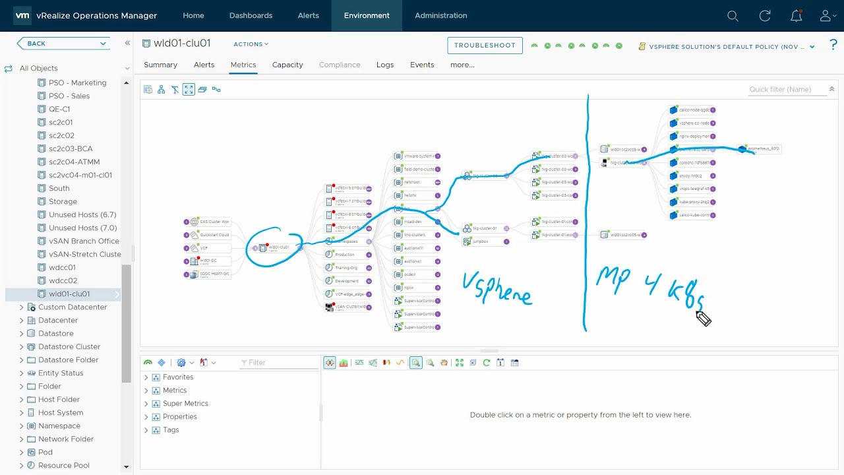Open the search magnifier in top bar

click(x=733, y=16)
